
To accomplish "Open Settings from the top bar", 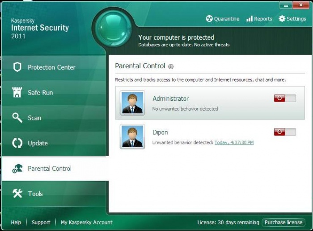I will tap(292, 19).
